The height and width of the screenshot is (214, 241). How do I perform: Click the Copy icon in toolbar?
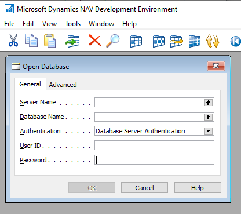point(31,41)
